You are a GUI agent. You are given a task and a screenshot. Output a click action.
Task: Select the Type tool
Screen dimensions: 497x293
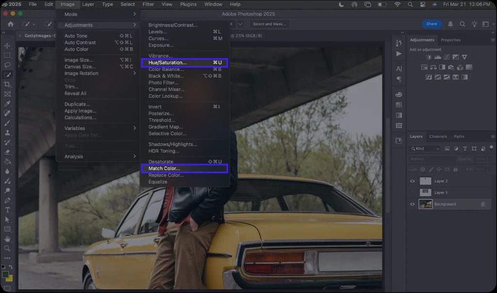coord(7,210)
